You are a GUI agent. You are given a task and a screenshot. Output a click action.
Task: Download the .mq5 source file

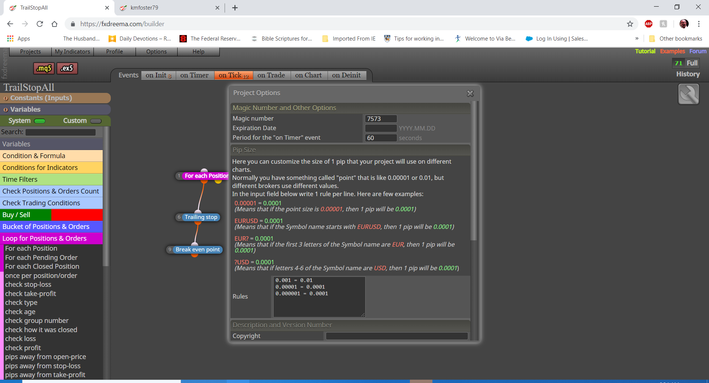coord(44,68)
